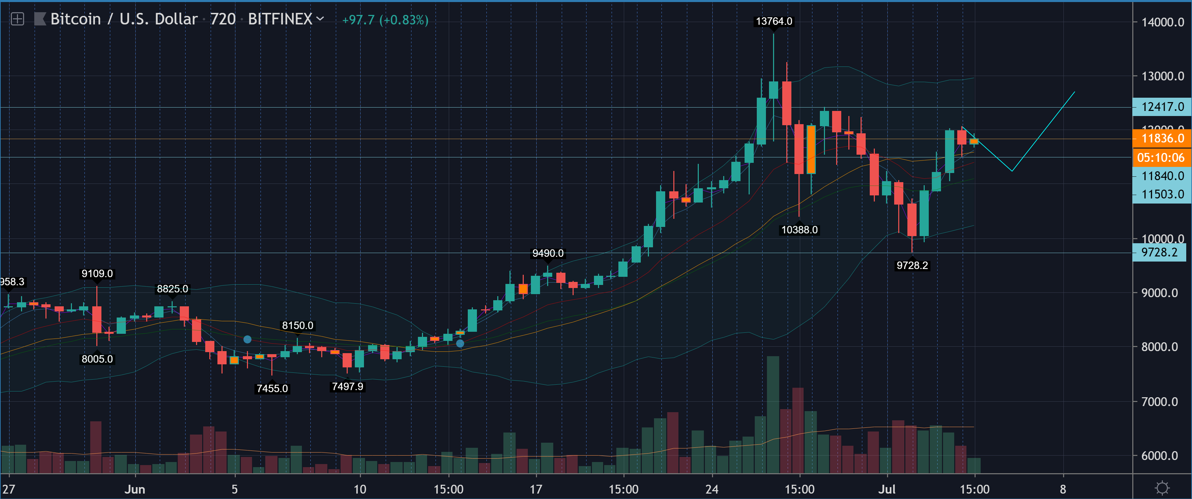This screenshot has height=499, width=1192.
Task: Click the orange 11836.0 current price label
Action: pos(1162,138)
